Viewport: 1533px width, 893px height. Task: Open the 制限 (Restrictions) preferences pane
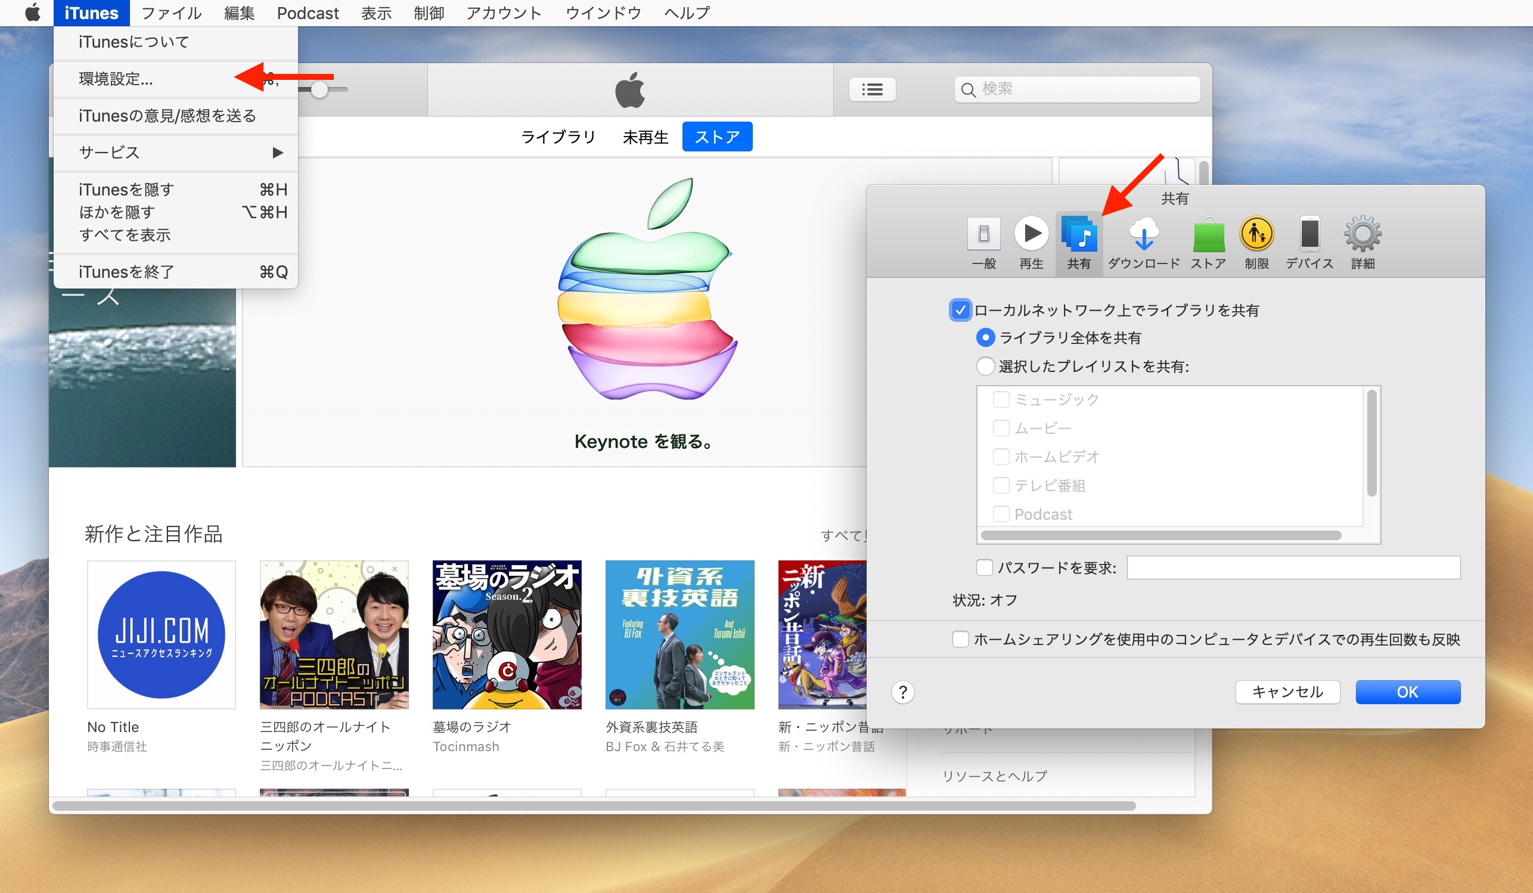click(x=1257, y=243)
